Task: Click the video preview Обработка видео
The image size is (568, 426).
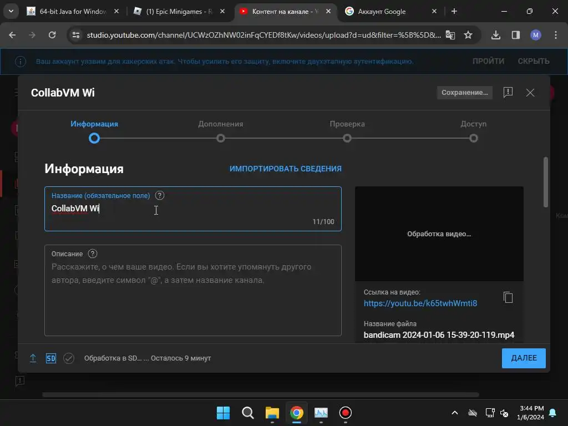Action: tap(439, 234)
